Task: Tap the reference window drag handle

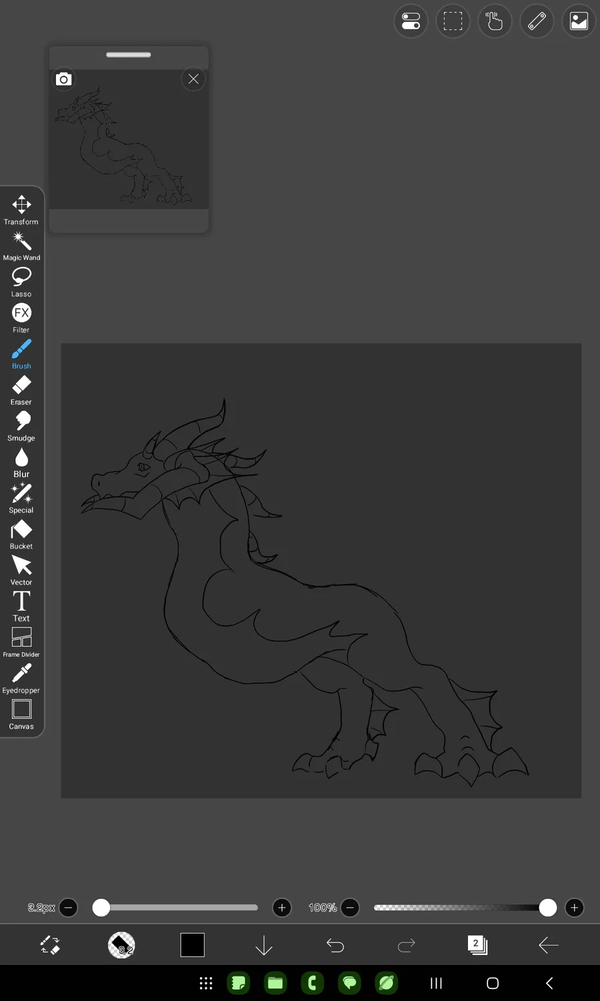Action: coord(129,55)
